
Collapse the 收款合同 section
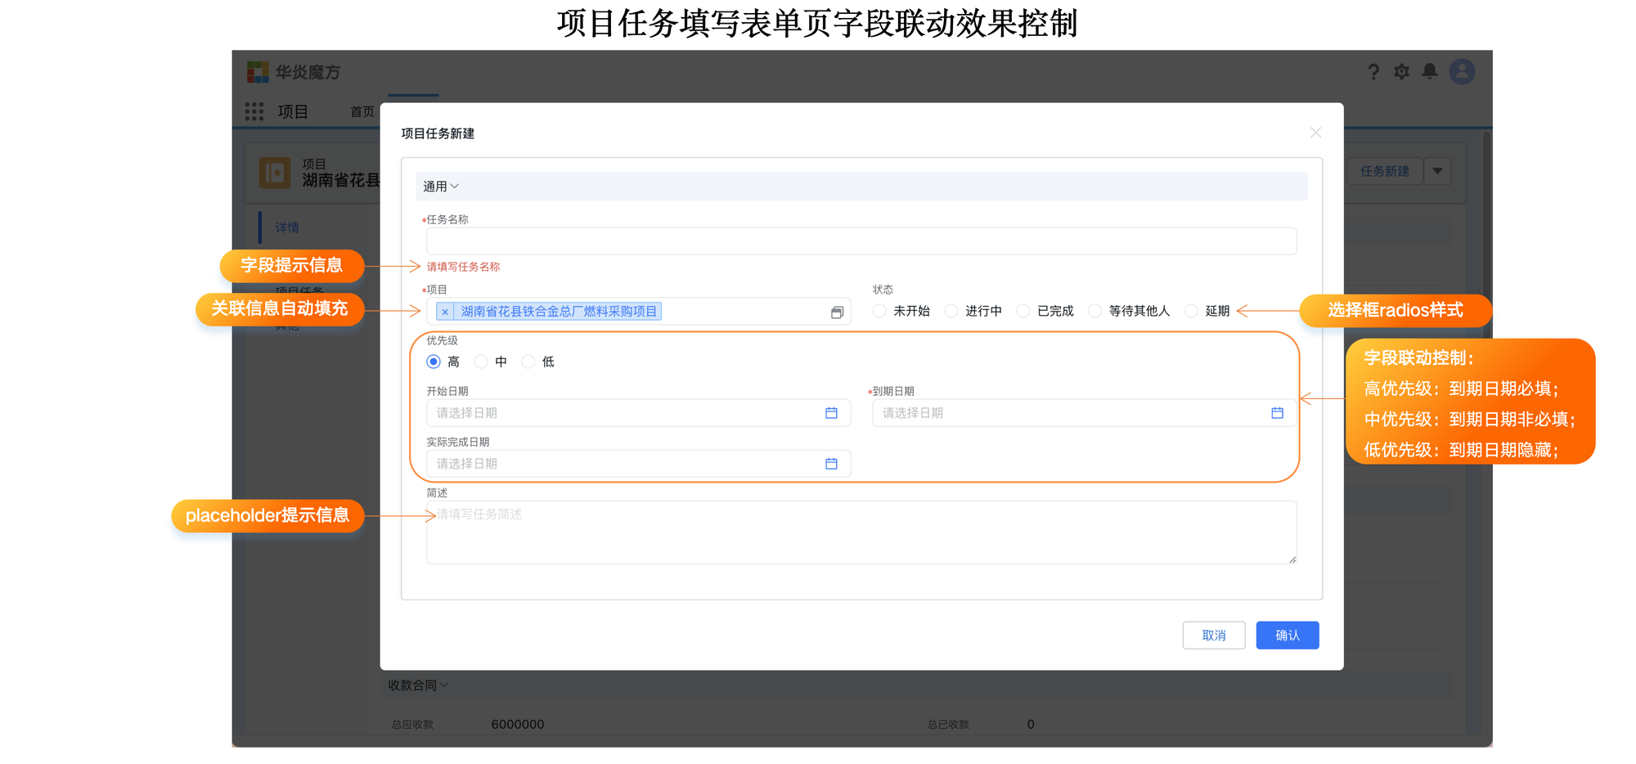(417, 685)
